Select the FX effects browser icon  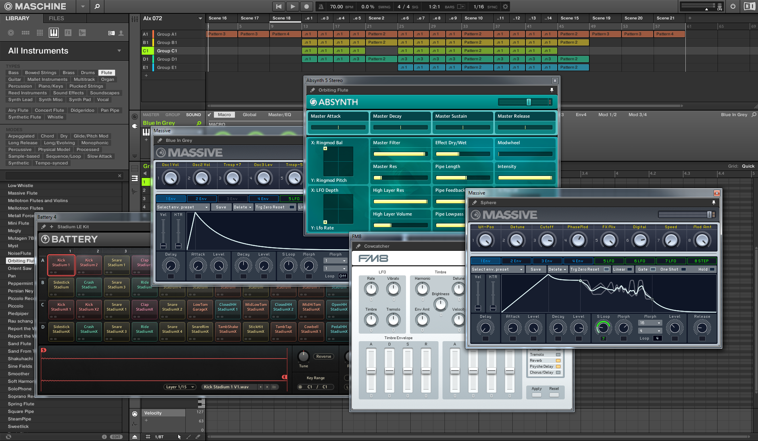pyautogui.click(x=68, y=33)
